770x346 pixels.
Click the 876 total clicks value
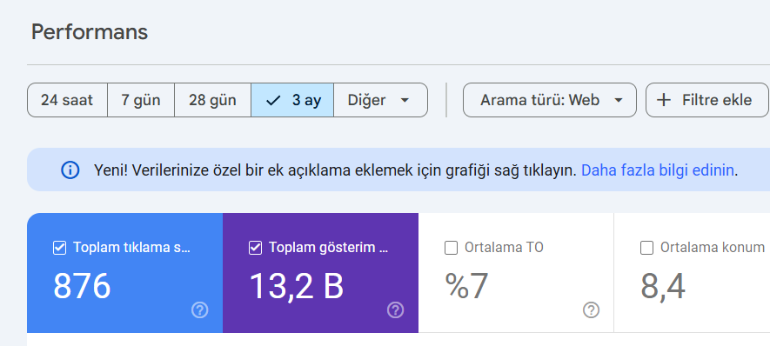(x=82, y=286)
